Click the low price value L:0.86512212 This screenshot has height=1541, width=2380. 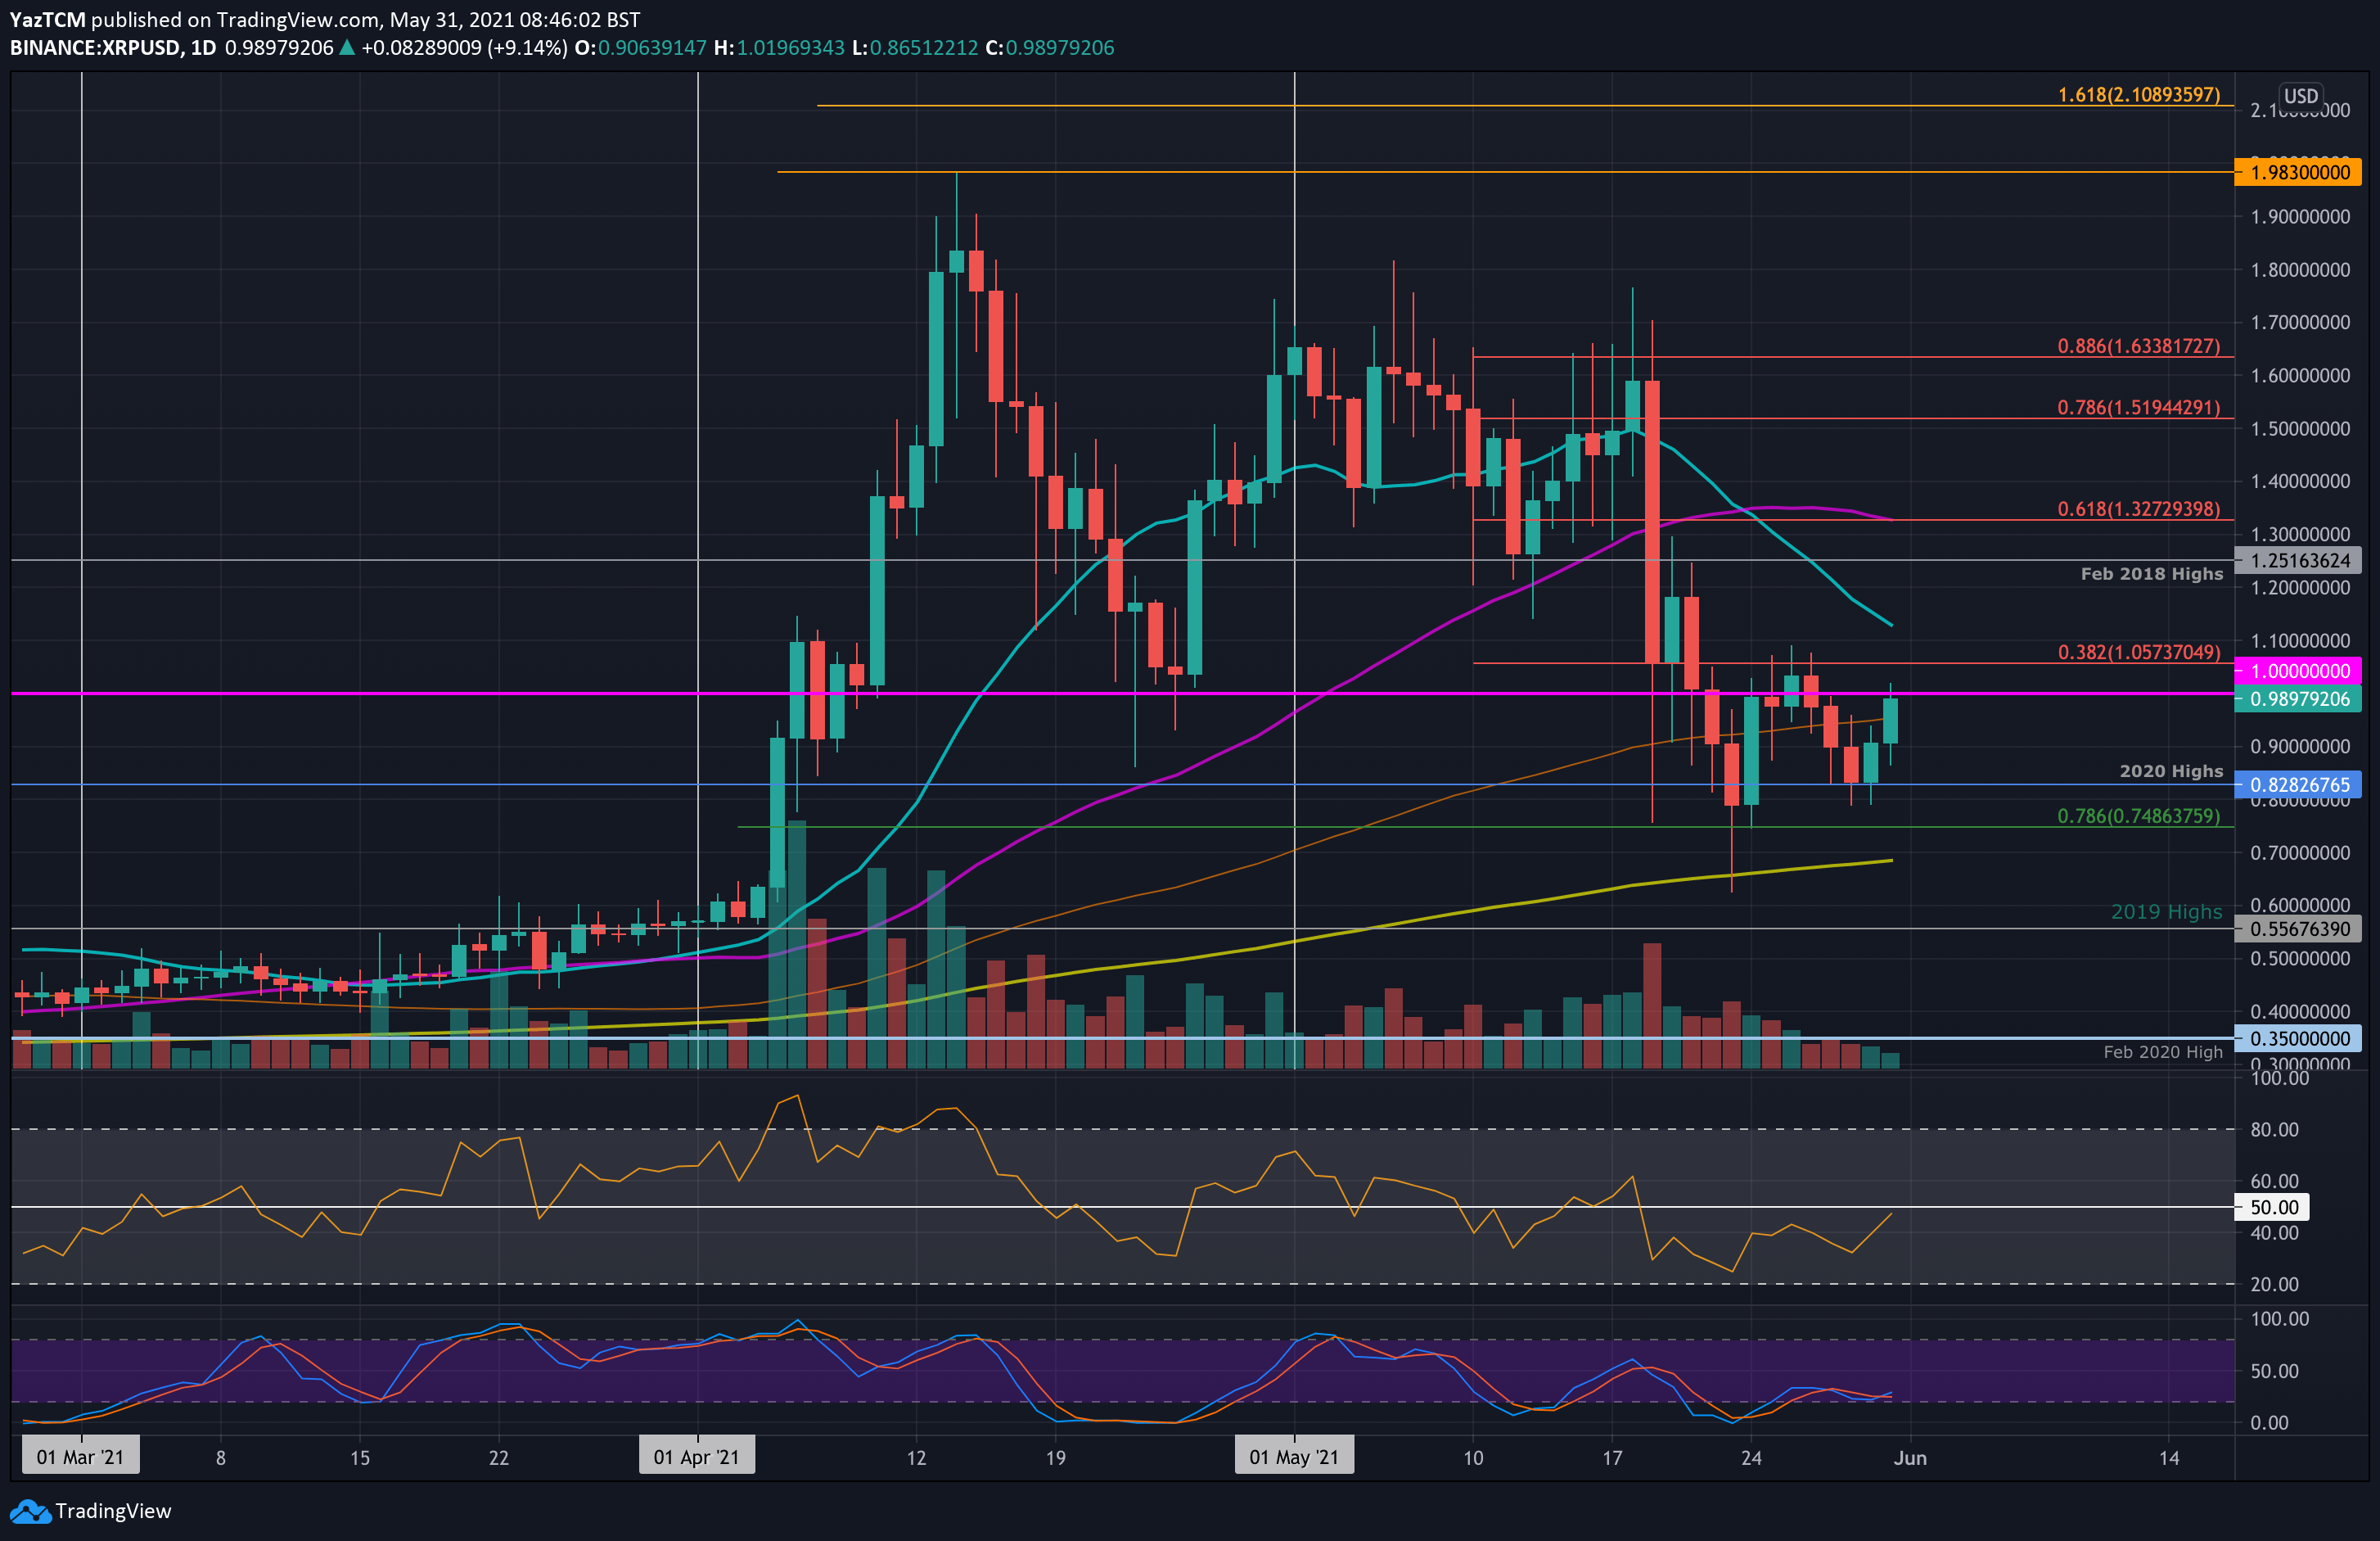[x=915, y=47]
